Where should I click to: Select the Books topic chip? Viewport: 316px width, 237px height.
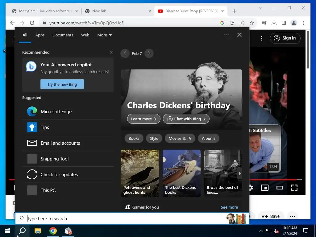134,139
